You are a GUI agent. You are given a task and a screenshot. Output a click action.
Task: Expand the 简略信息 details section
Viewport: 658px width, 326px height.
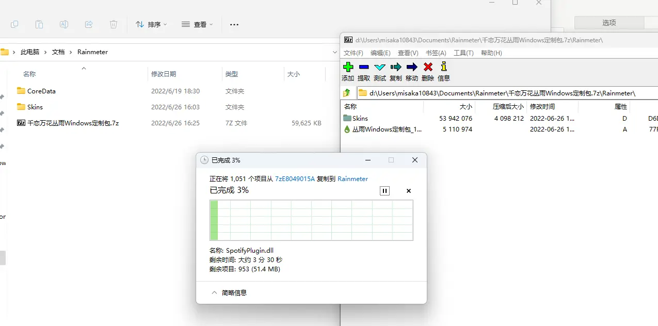pos(230,292)
